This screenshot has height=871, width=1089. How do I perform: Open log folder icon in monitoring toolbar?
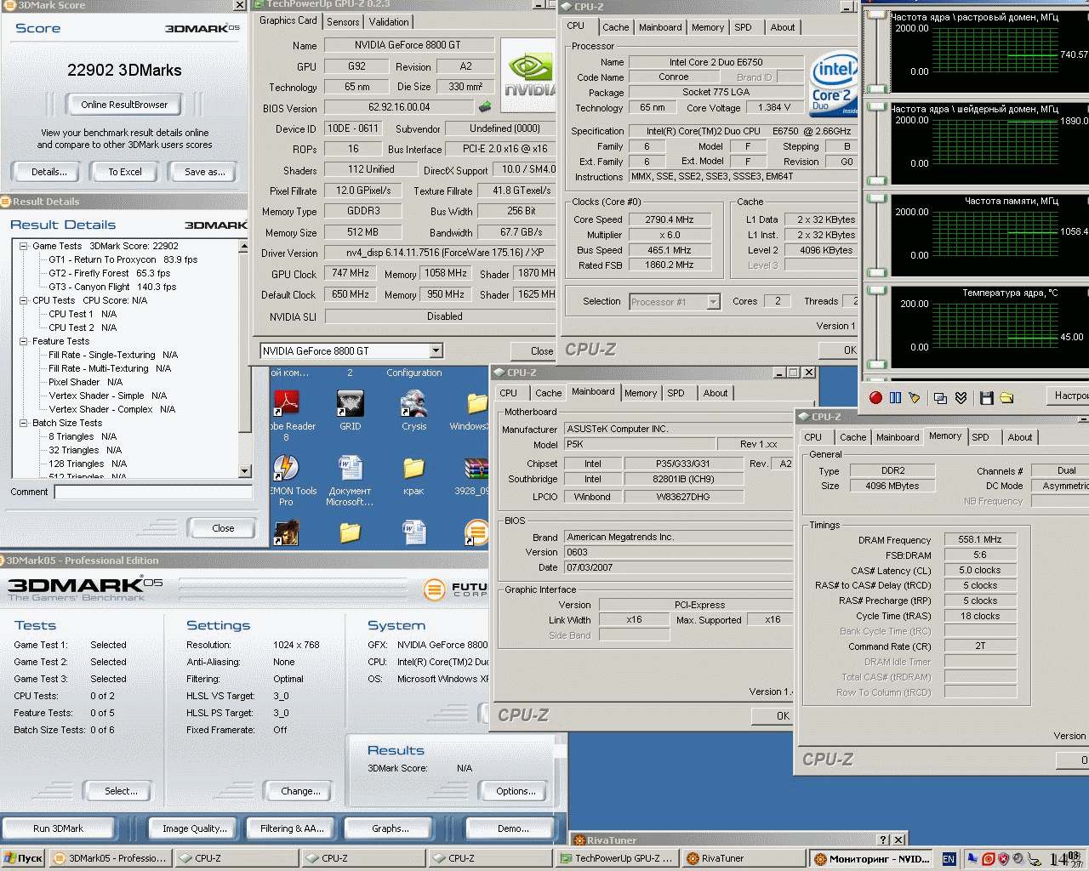click(x=1006, y=397)
